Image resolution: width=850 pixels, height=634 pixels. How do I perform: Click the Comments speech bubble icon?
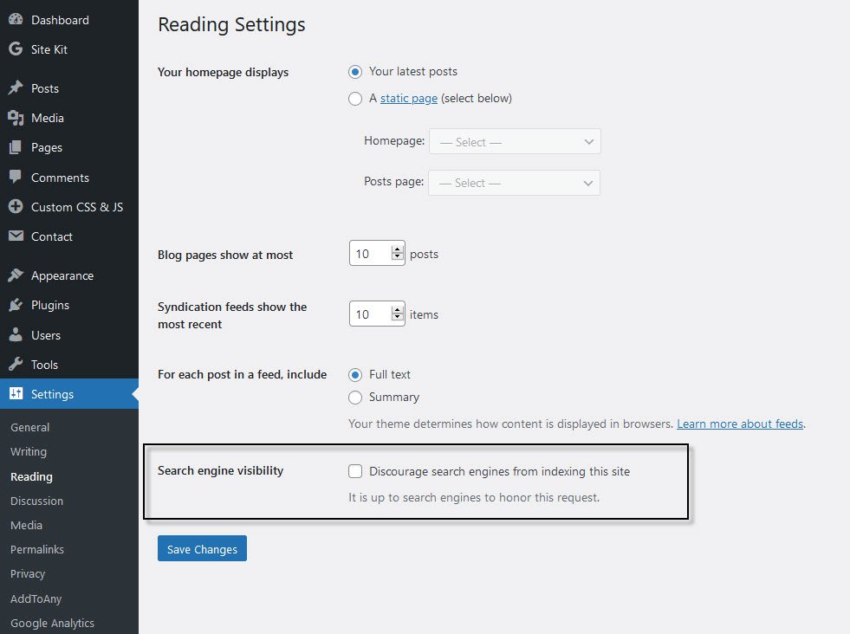(16, 177)
